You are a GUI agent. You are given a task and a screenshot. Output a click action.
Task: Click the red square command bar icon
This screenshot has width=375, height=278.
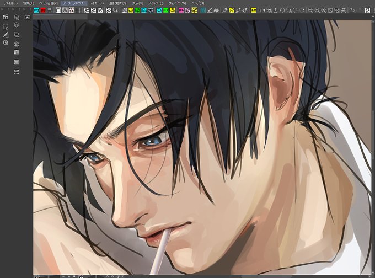point(43,10)
